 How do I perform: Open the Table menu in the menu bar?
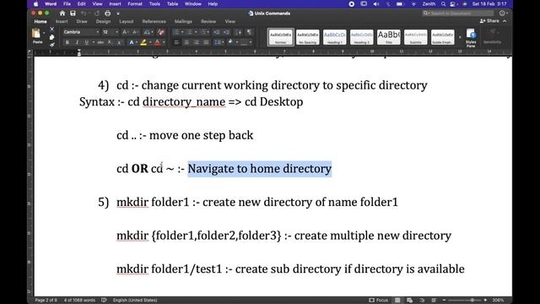pyautogui.click(x=172, y=3)
